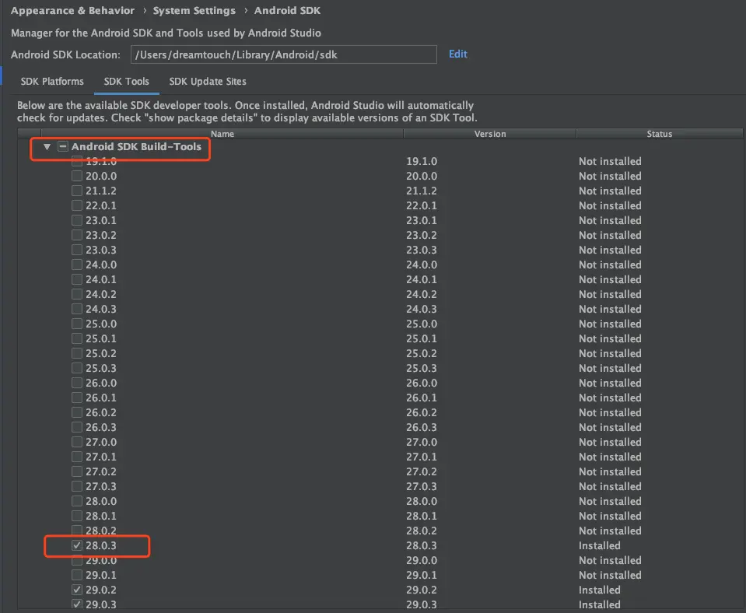
Task: Switch to the SDK Platforms tab
Action: 52,82
